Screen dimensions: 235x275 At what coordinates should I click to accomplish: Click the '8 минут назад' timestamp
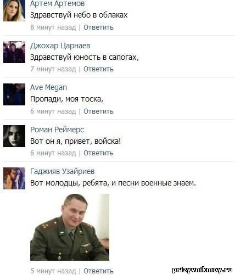(x=53, y=27)
